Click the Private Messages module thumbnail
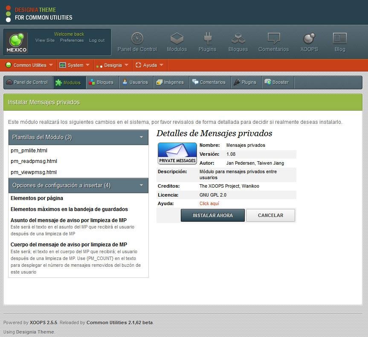Screen dimensions: 368x337 tap(177, 153)
